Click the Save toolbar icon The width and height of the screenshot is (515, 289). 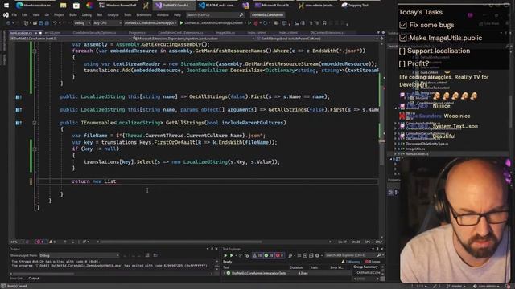click(41, 23)
